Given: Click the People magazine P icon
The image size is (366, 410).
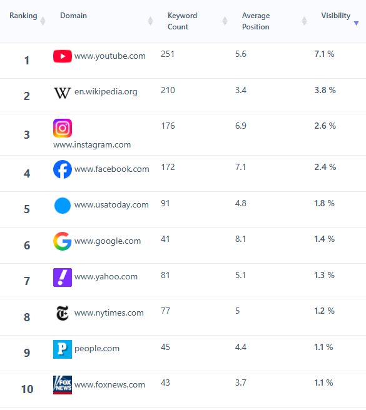Looking at the screenshot, I should coord(63,349).
